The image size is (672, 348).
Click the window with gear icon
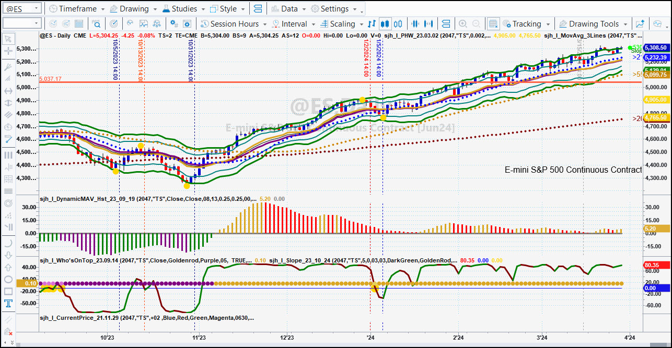pyautogui.click(x=187, y=23)
